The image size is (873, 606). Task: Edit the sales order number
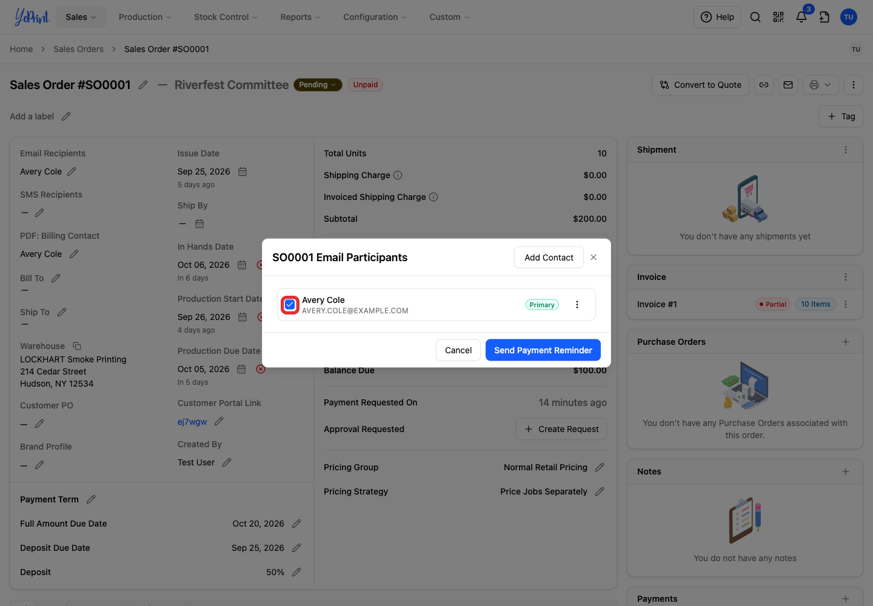point(143,85)
